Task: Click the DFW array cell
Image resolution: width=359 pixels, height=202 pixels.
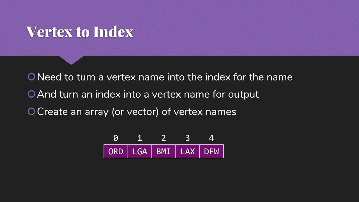Action: [x=211, y=151]
